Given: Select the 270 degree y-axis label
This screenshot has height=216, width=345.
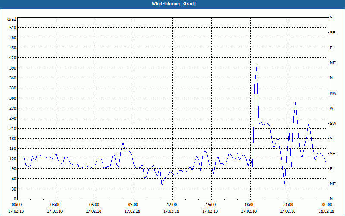Looking at the screenshot, I should tap(12, 108).
